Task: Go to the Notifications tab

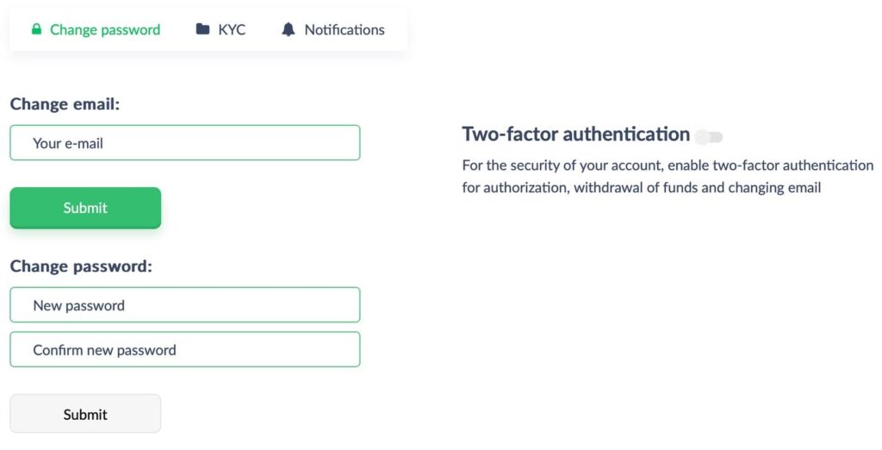Action: [344, 29]
